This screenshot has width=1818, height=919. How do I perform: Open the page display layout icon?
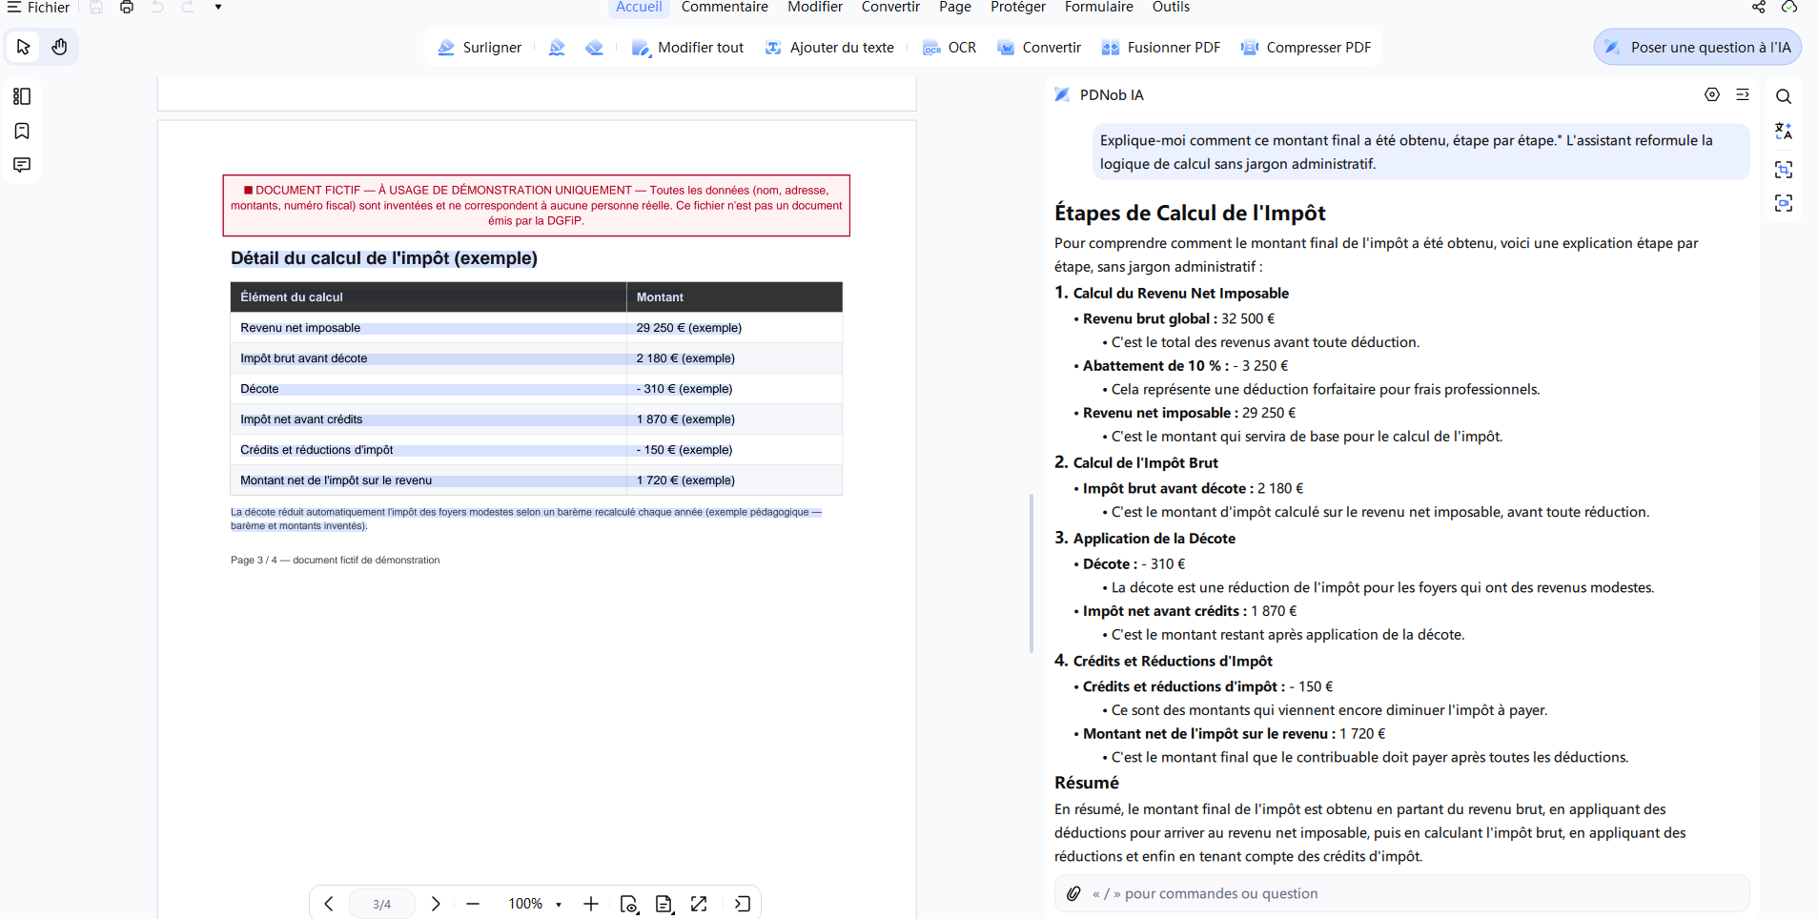pos(664,904)
